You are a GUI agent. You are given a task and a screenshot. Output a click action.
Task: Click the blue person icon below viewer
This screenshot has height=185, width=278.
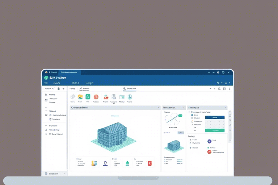105,163
